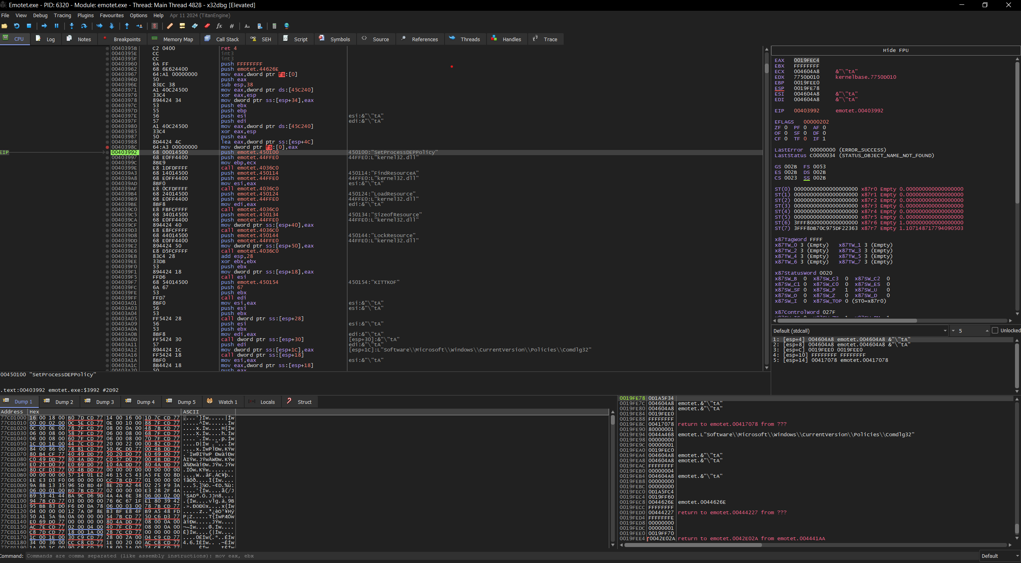Image resolution: width=1021 pixels, height=563 pixels.
Task: Run the program with the arrow icon
Action: 44,26
